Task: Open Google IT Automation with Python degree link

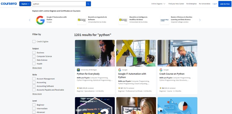Action: 57,18
